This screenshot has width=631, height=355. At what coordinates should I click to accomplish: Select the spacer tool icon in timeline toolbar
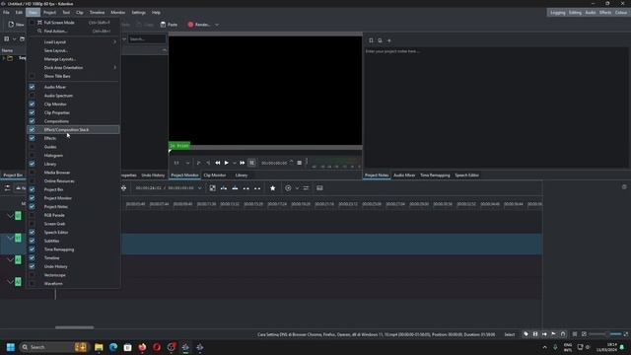pyautogui.click(x=123, y=188)
